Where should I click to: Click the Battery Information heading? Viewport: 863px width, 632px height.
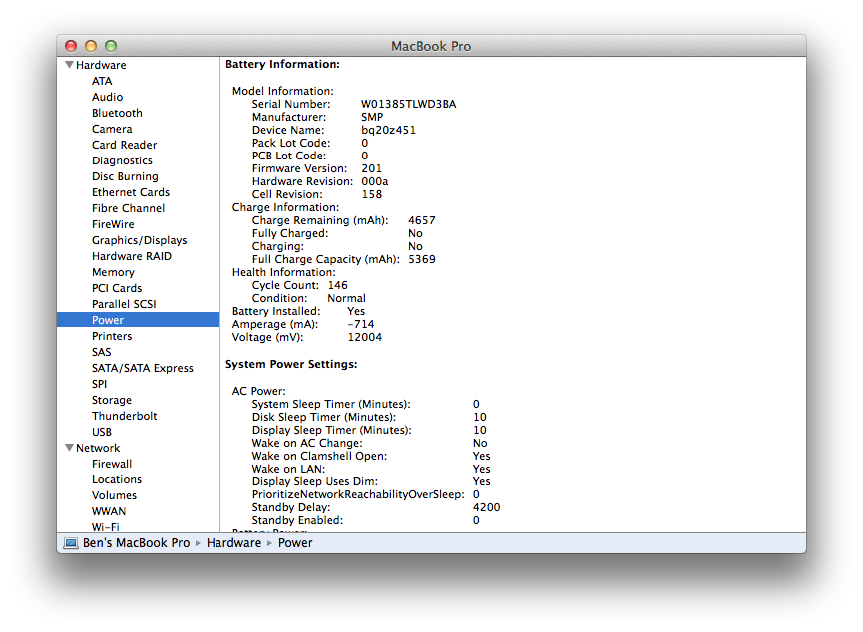tap(283, 65)
